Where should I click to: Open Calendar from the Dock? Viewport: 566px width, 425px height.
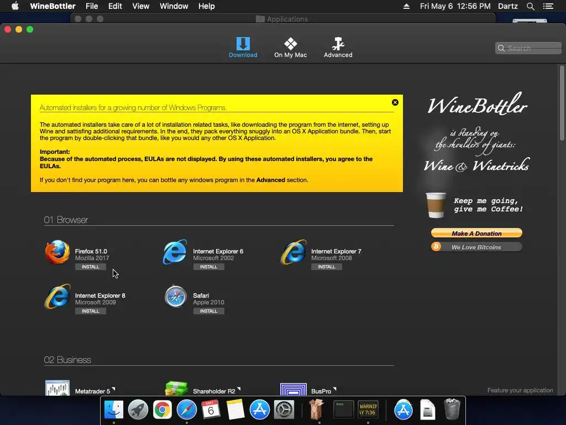coord(211,410)
